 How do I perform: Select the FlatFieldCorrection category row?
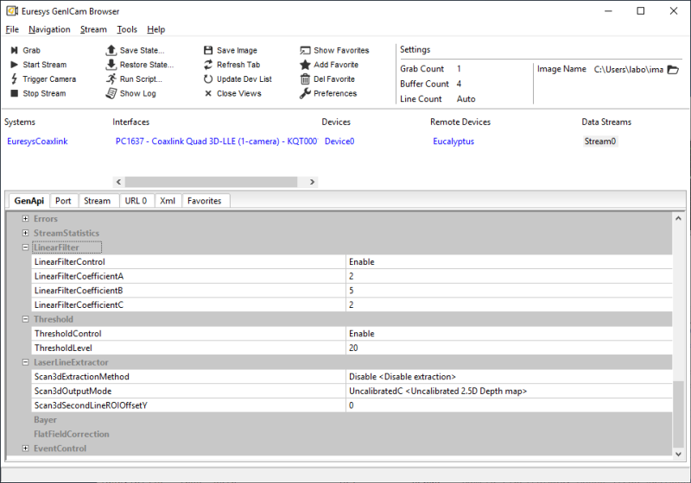click(72, 434)
